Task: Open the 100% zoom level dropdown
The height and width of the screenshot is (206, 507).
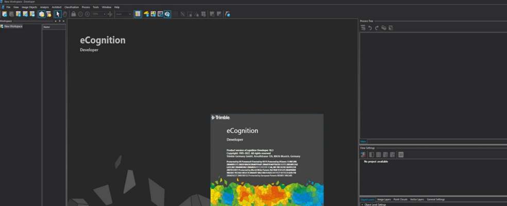Action: click(x=98, y=14)
